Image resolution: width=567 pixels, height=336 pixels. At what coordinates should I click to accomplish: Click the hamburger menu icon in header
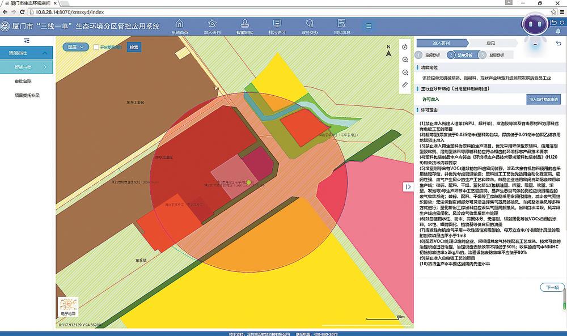[x=369, y=26]
